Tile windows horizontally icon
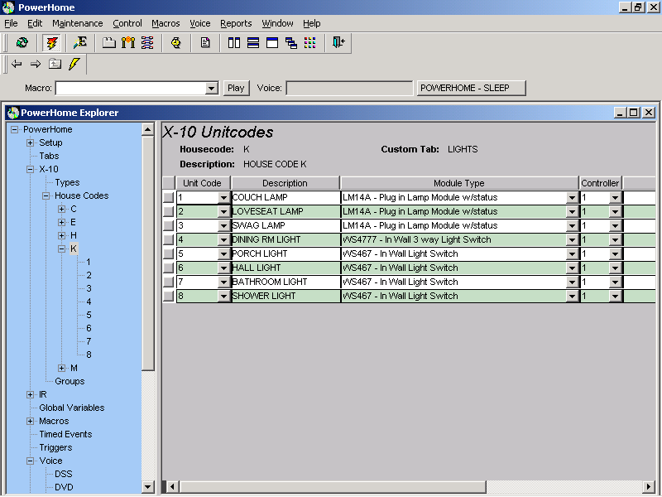 253,43
